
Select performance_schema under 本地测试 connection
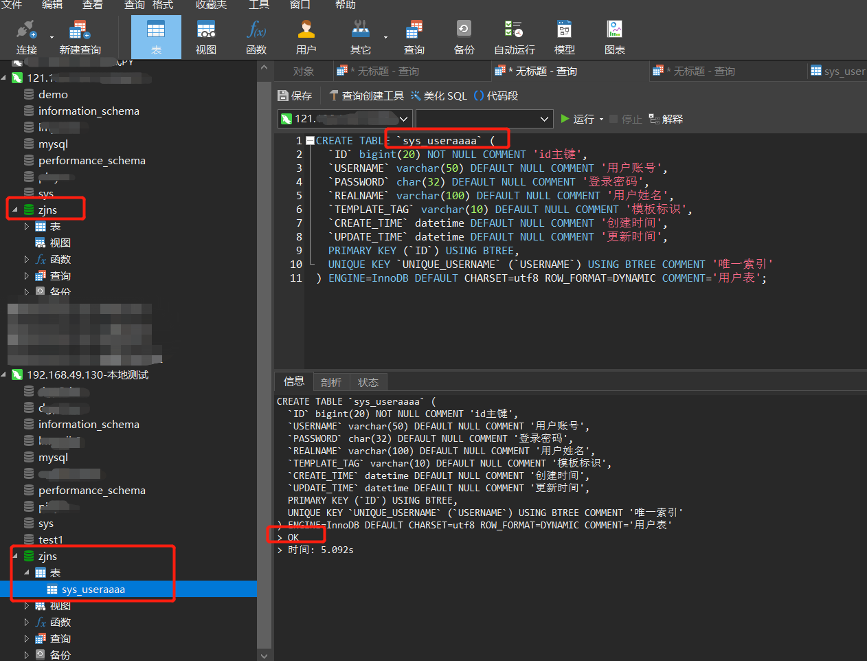[x=92, y=490]
